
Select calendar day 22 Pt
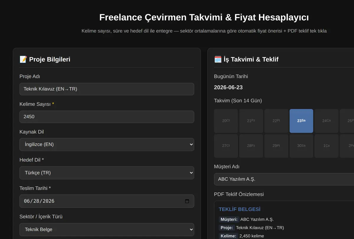click(x=276, y=121)
